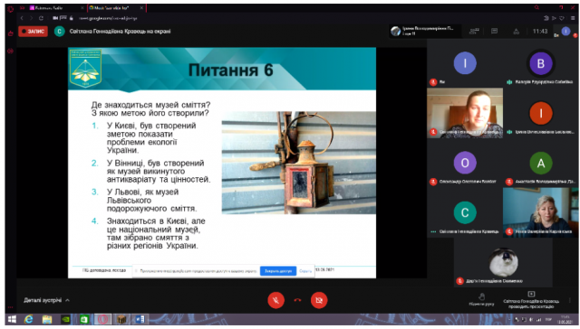This screenshot has height=329, width=580.
Task: Click the blue 'Закрити доступ' button
Action: [x=278, y=271]
